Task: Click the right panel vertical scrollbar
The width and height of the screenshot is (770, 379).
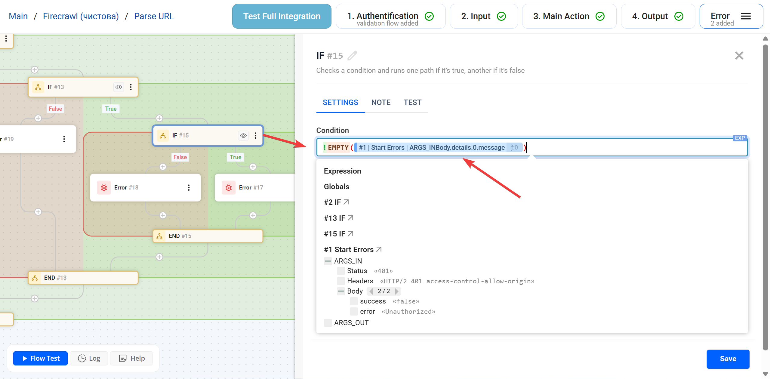Action: [765, 196]
